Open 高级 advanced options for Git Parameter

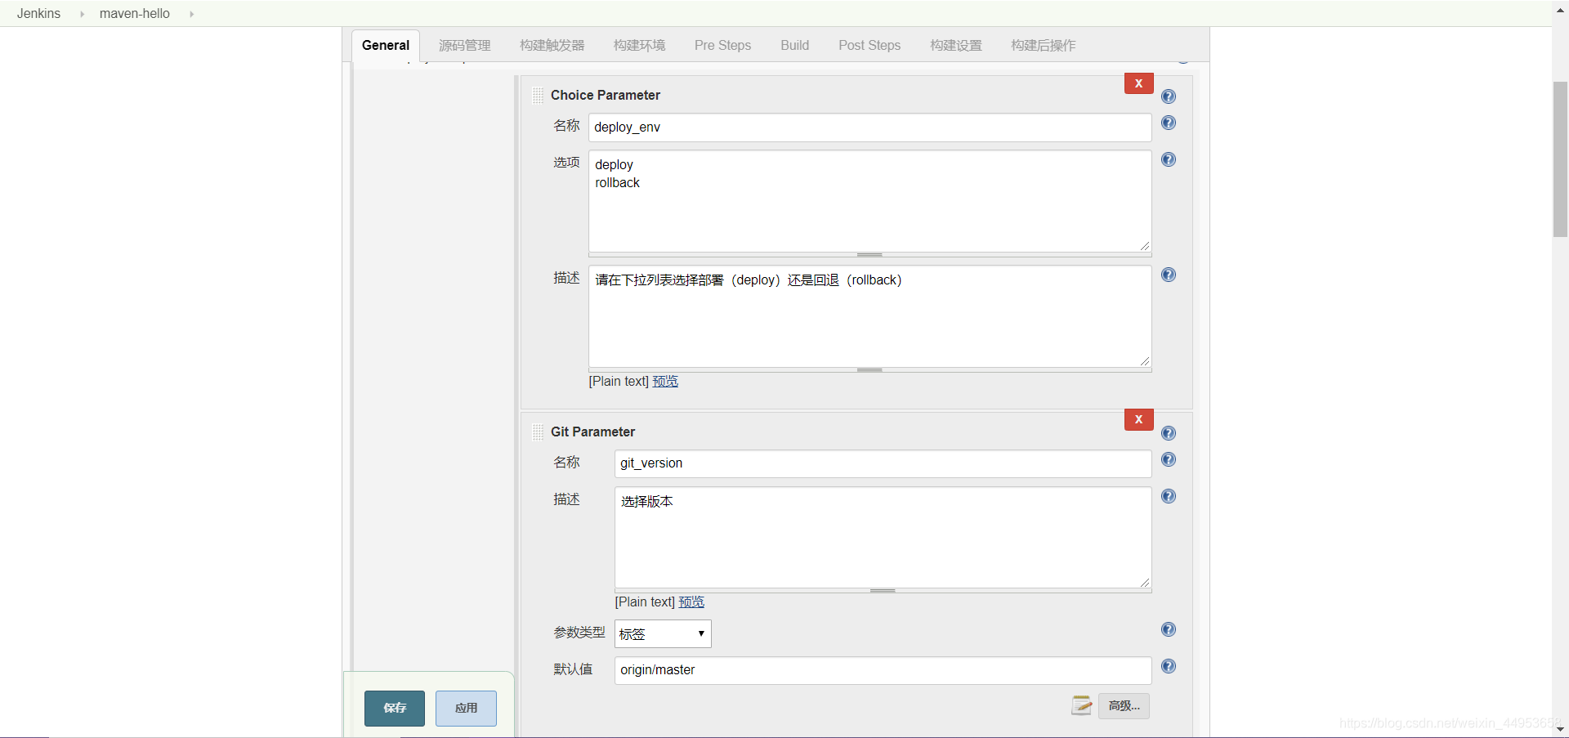[1124, 706]
